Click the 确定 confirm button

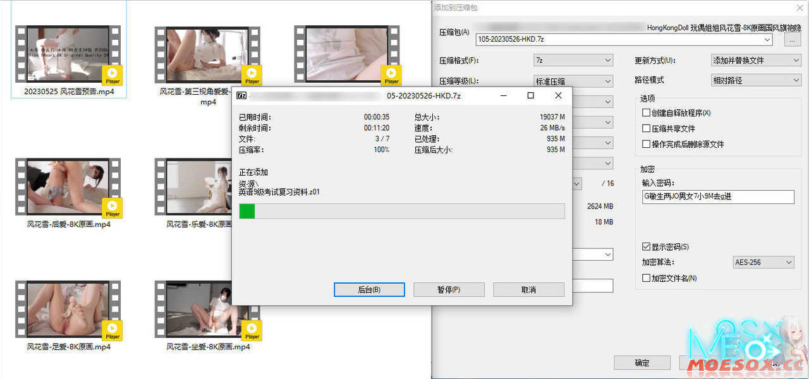[x=642, y=363]
